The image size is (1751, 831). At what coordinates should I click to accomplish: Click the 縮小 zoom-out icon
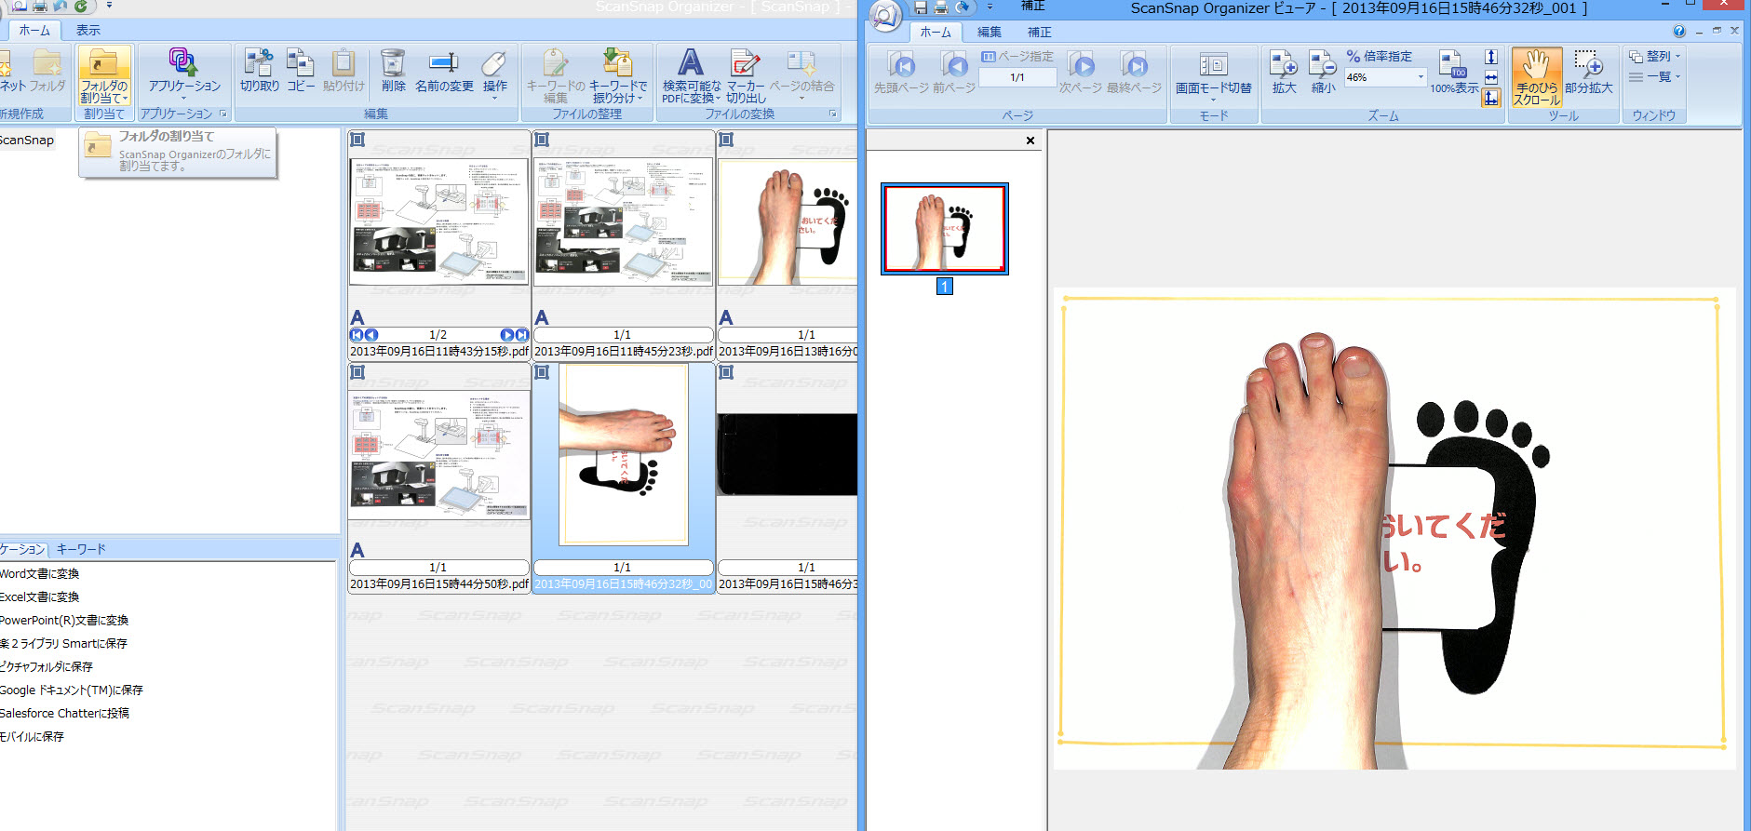point(1323,73)
